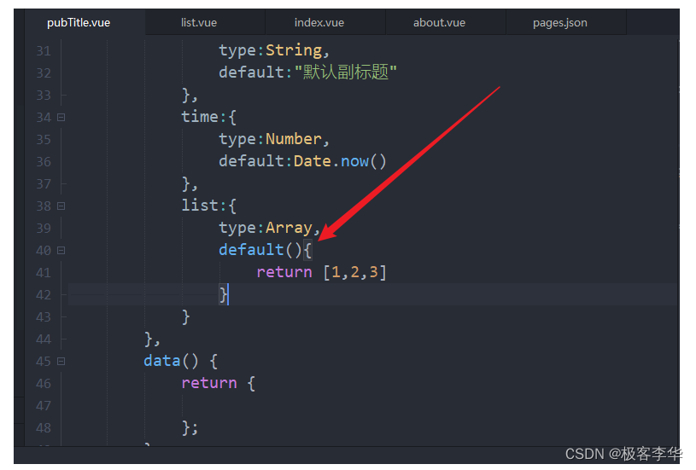Viewport: 696px width, 470px height.
Task: Click the Number type on line 35
Action: point(294,139)
